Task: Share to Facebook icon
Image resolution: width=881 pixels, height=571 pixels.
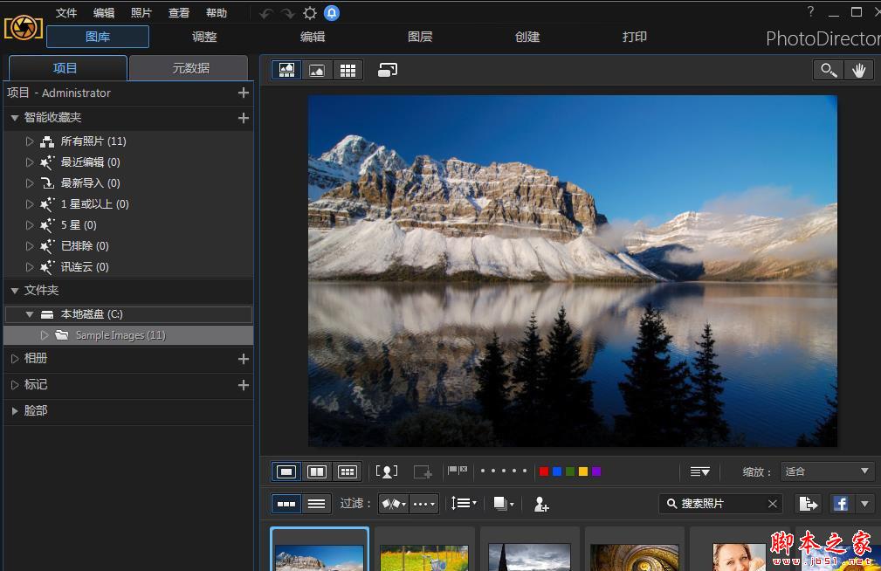Action: [841, 504]
